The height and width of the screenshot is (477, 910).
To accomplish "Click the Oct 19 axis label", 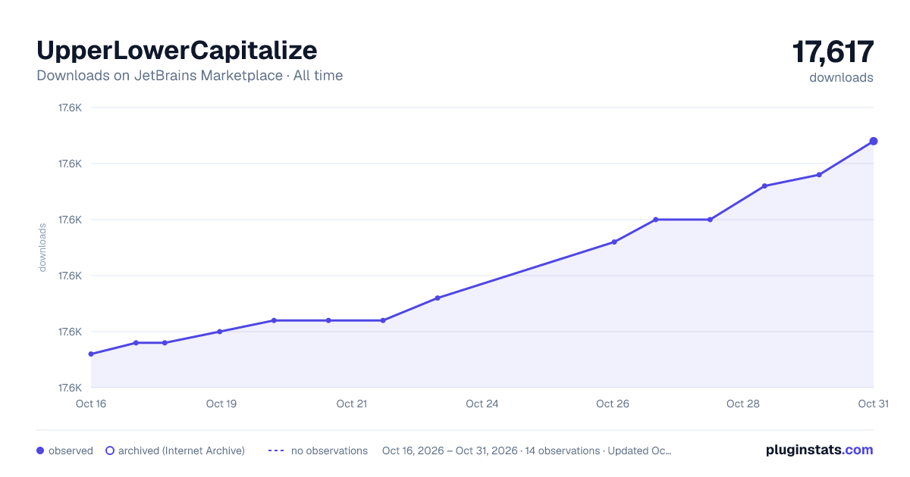I will point(221,404).
